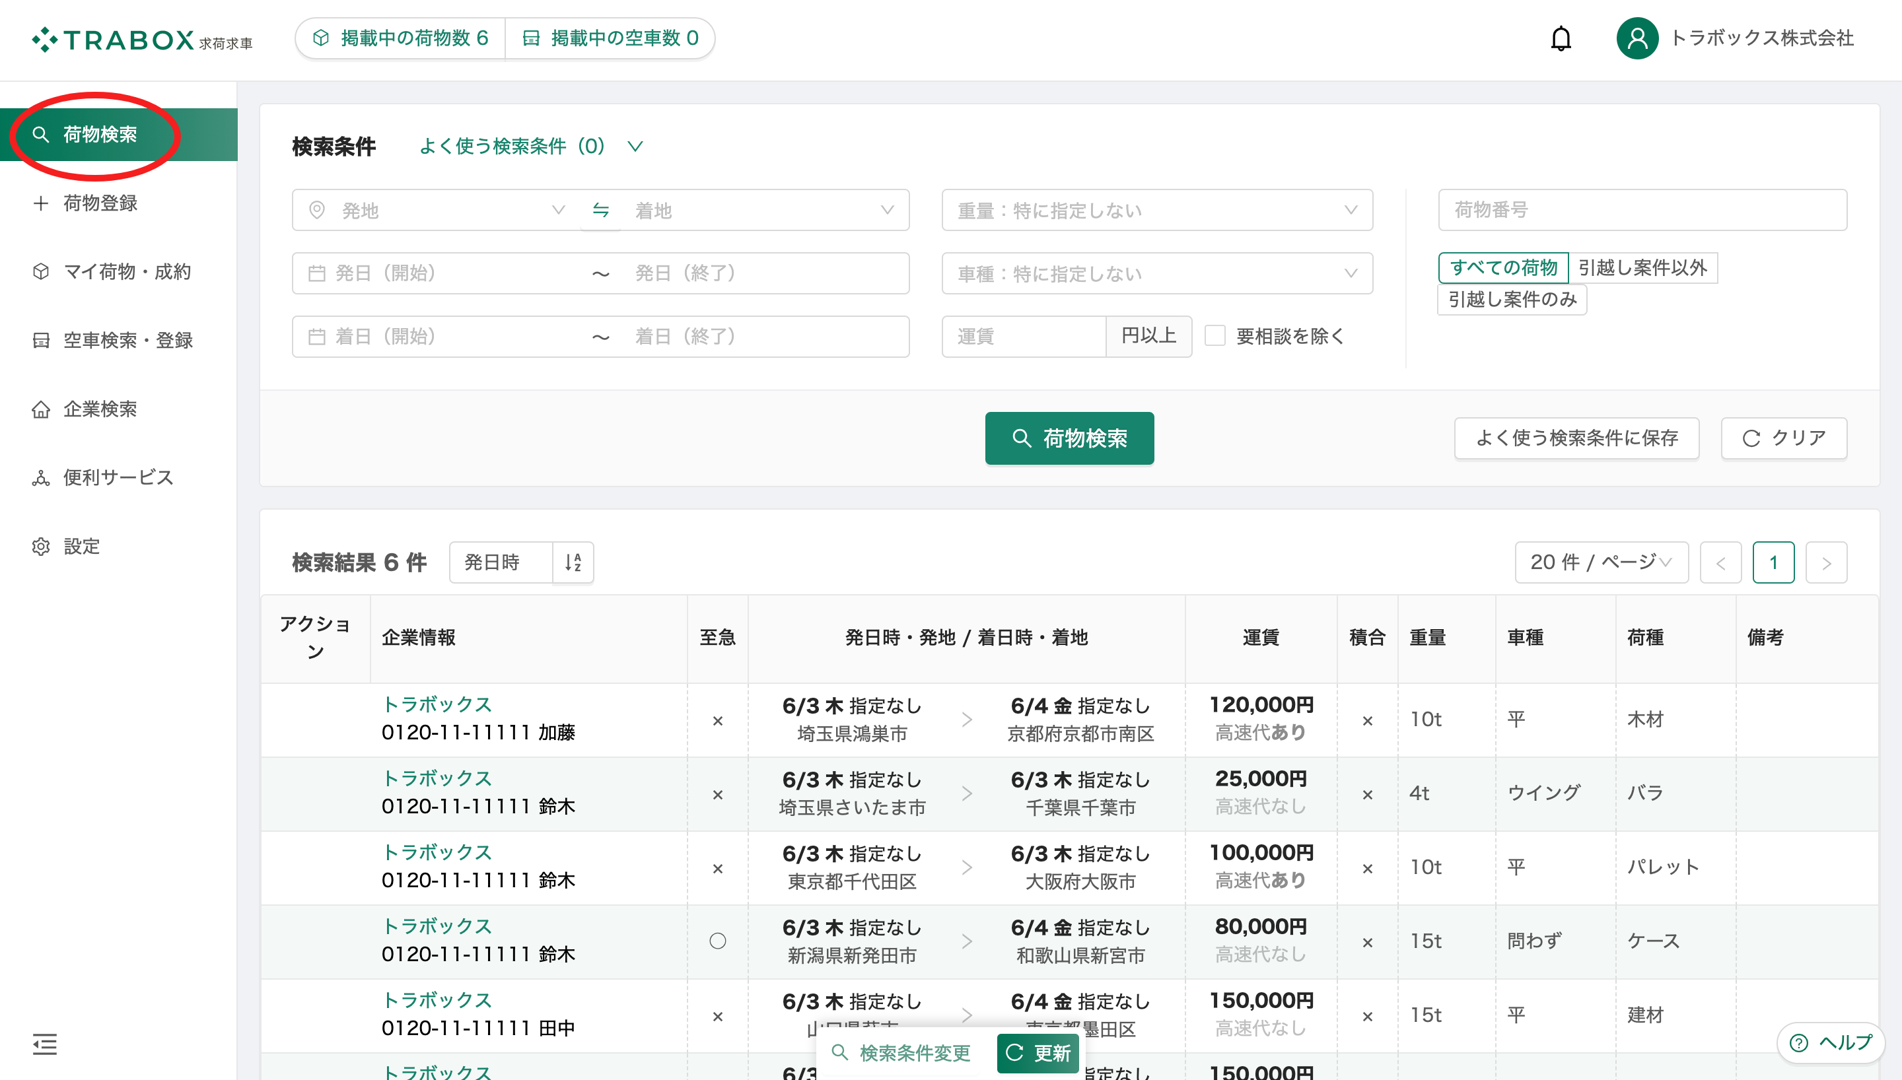The height and width of the screenshot is (1080, 1902).
Task: Select the 引越し案件のみ filter
Action: (1512, 300)
